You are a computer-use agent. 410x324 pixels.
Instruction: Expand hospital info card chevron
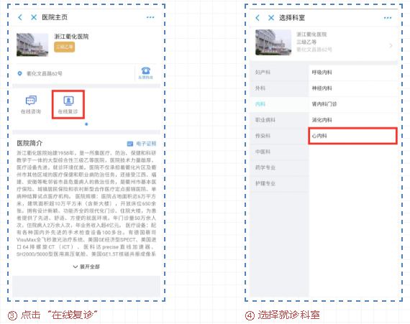(391, 46)
